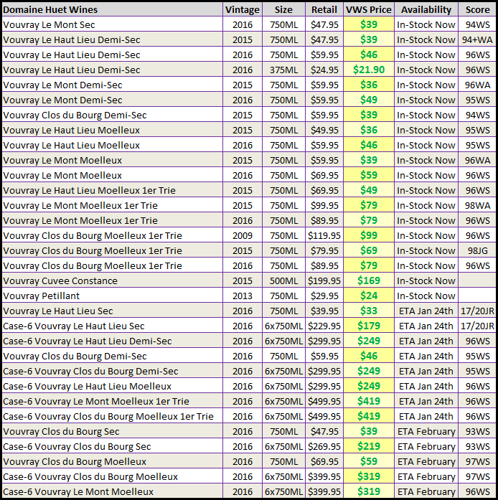
Task: Select the 'Vouvray Le Mont Sec' wine name
Action: tap(49, 24)
